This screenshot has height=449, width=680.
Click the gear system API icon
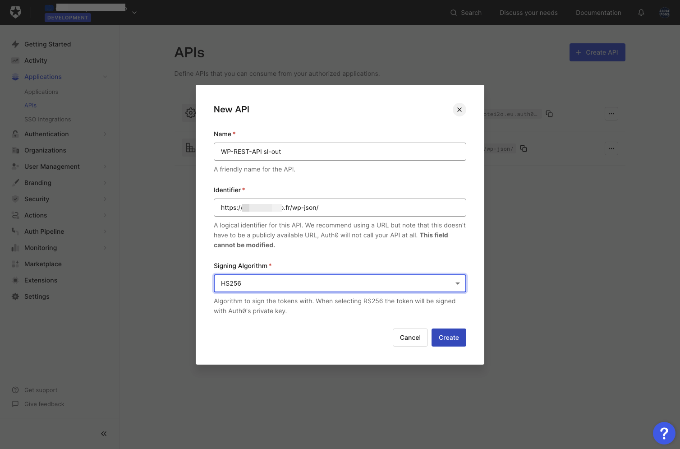click(190, 113)
